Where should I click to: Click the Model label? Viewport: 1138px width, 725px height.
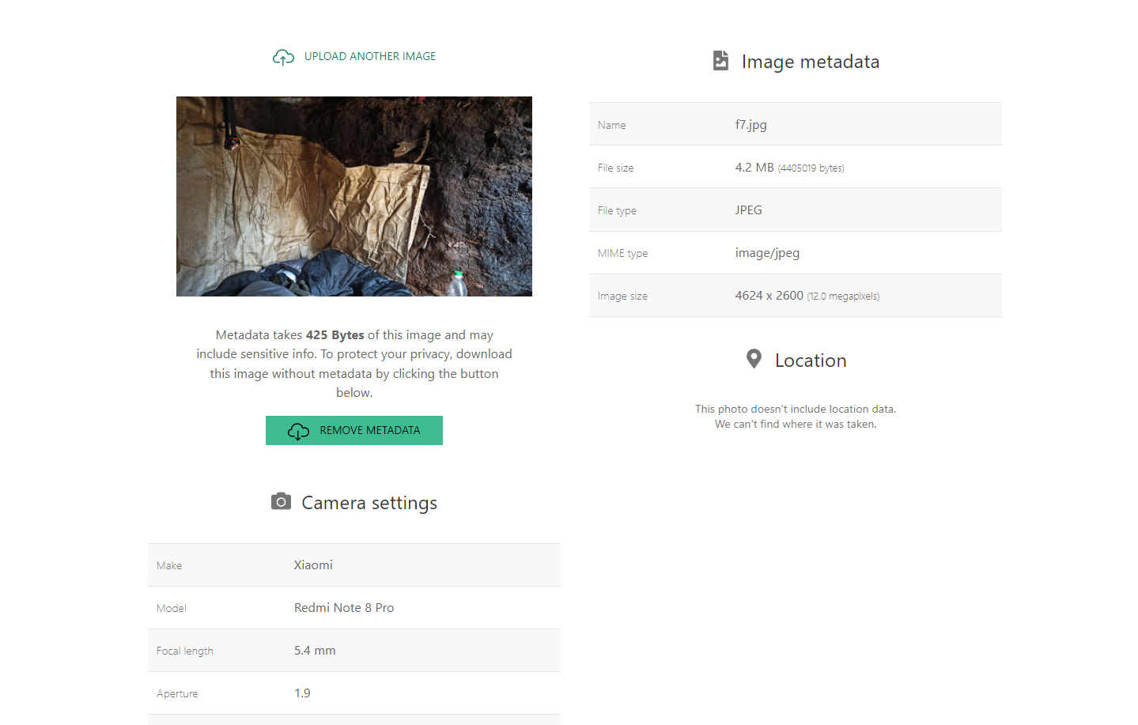[172, 608]
